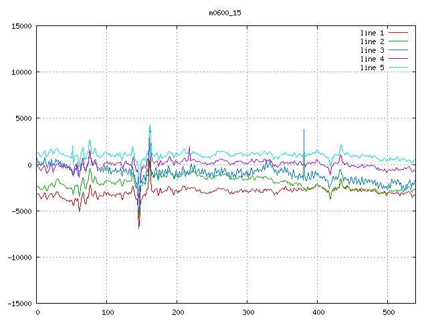
Task: Click the -15000 y-axis tick label
Action: (x=19, y=304)
